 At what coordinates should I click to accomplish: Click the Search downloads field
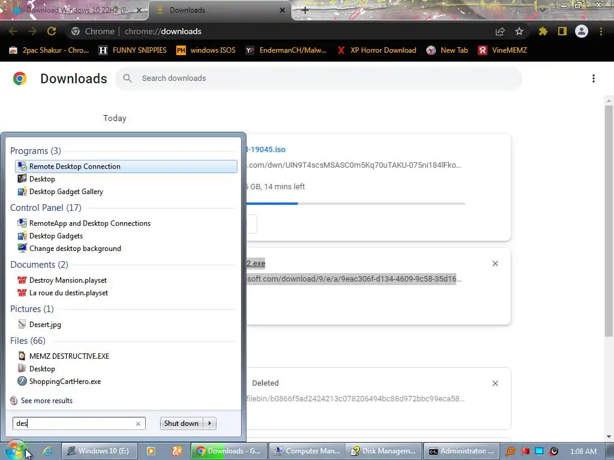coord(318,78)
